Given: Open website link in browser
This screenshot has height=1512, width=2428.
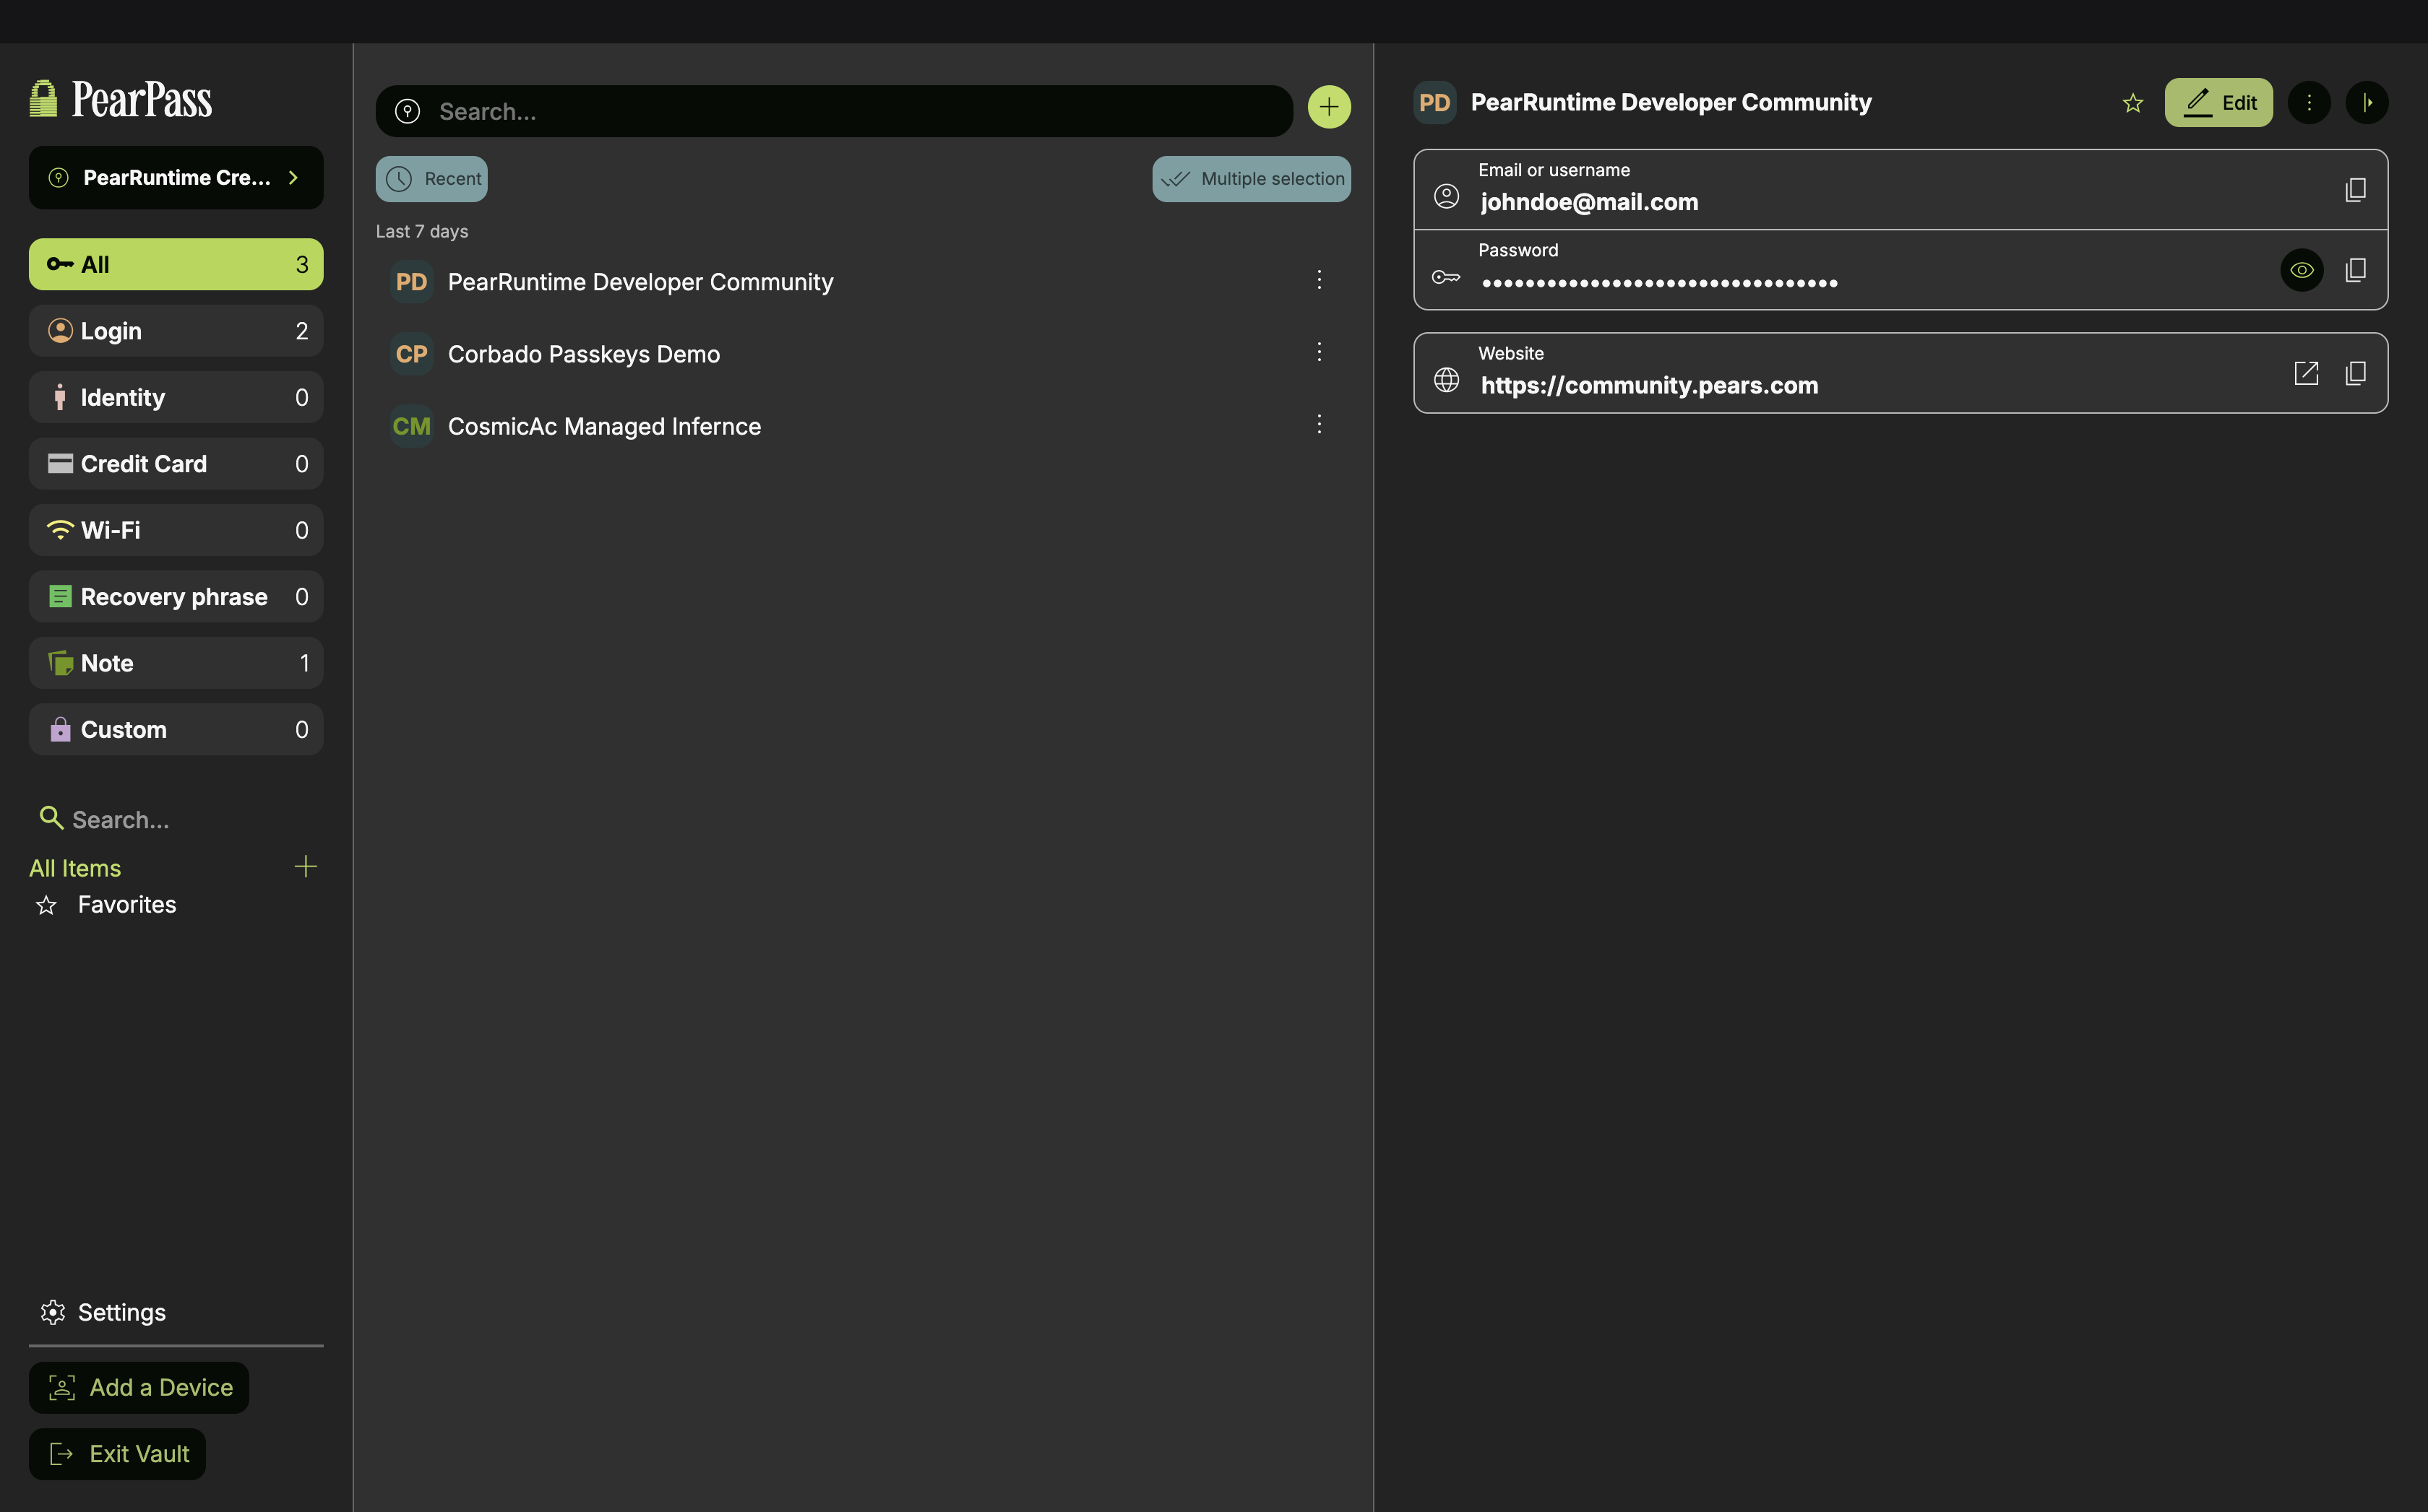Looking at the screenshot, I should (2305, 373).
